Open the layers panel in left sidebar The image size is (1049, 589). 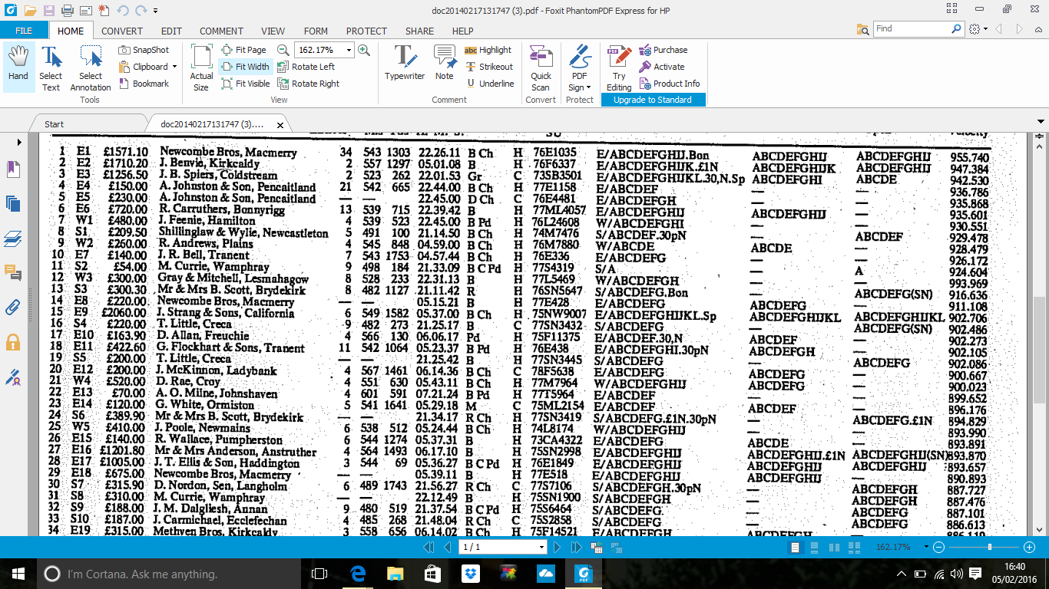pyautogui.click(x=13, y=239)
